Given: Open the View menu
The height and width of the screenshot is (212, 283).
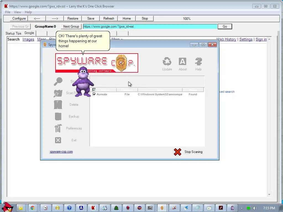Looking at the screenshot, I should [17, 12].
